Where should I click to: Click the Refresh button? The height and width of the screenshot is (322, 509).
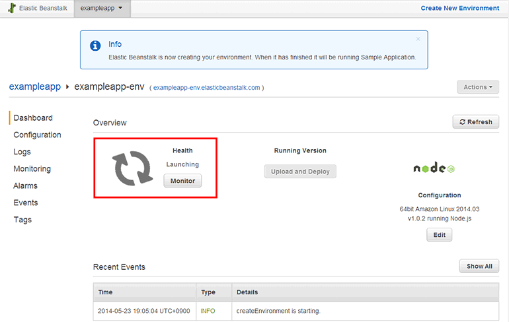click(x=475, y=122)
